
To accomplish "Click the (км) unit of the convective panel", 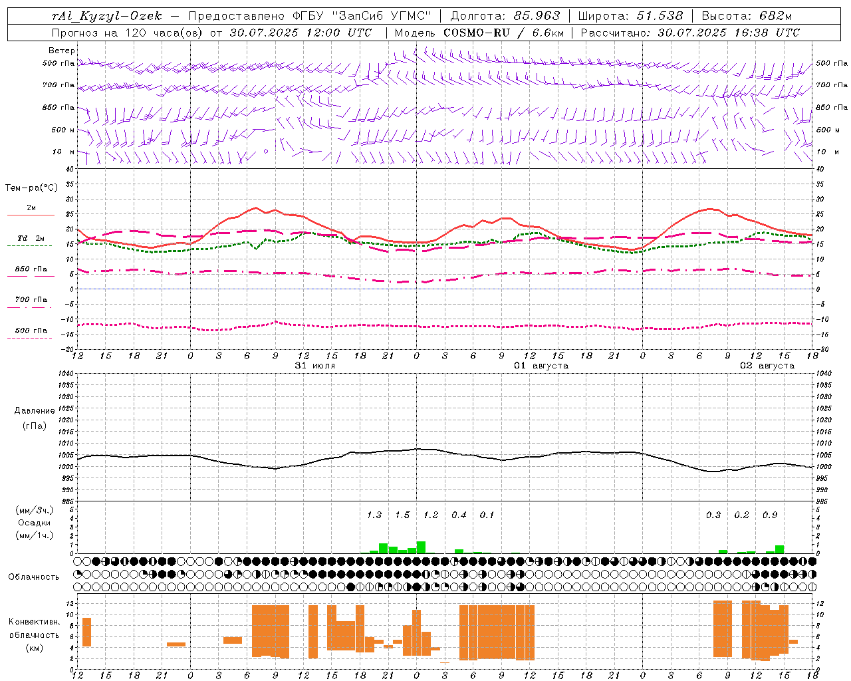I will click(34, 648).
